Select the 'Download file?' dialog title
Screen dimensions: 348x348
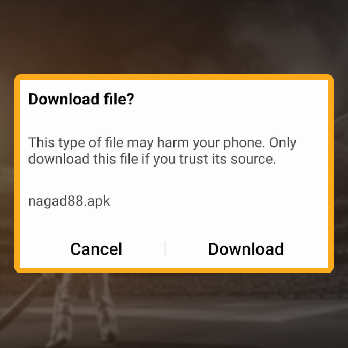tap(81, 99)
